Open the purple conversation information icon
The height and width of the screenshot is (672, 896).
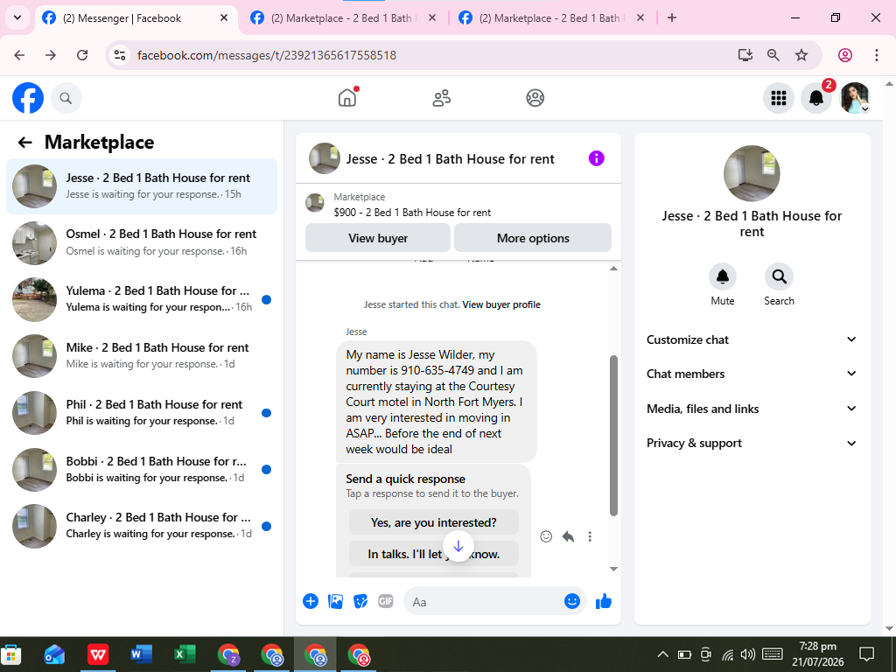[596, 158]
